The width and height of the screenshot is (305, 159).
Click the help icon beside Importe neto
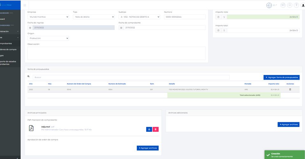point(218,17)
